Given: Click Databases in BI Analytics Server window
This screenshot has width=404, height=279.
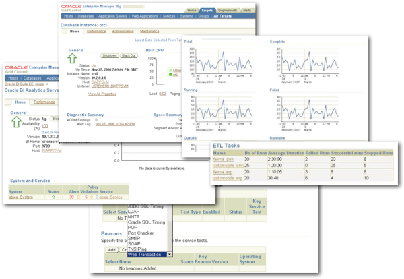Looking at the screenshot, I should click(x=32, y=78).
